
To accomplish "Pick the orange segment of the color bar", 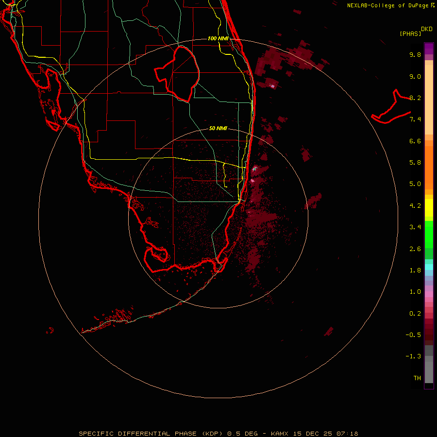I will (429, 167).
